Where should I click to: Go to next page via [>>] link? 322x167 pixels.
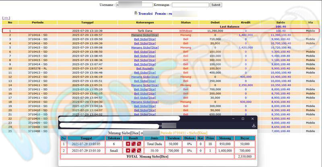click(x=6, y=18)
